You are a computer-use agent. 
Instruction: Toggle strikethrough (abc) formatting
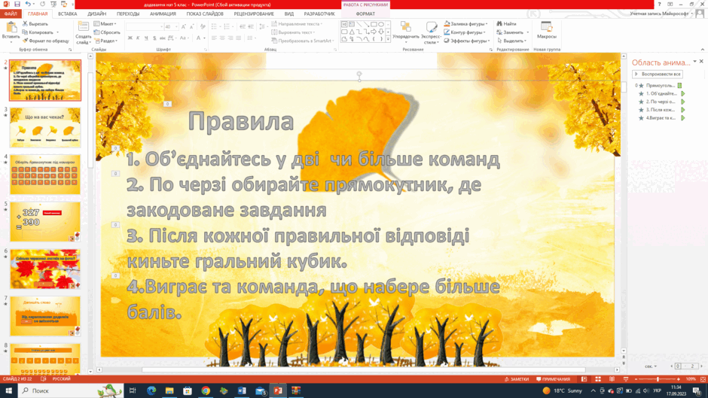[x=163, y=38]
